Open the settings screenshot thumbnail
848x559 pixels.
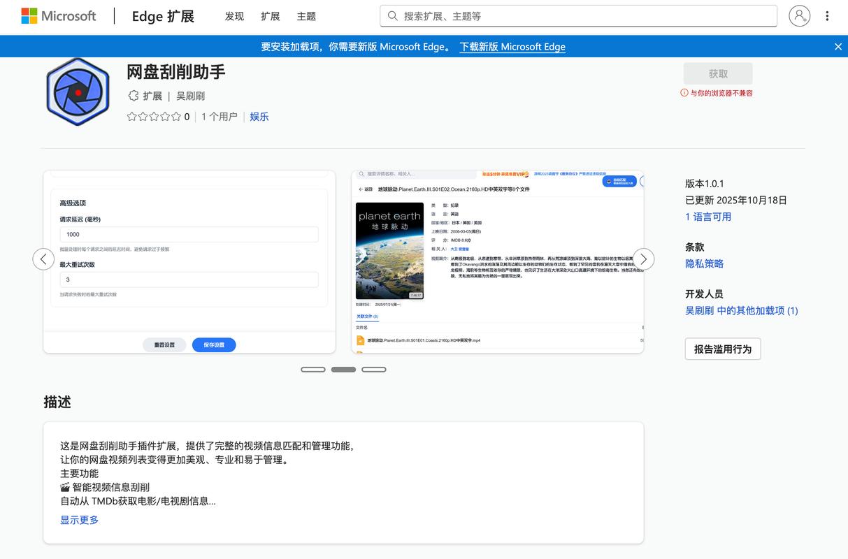189,262
